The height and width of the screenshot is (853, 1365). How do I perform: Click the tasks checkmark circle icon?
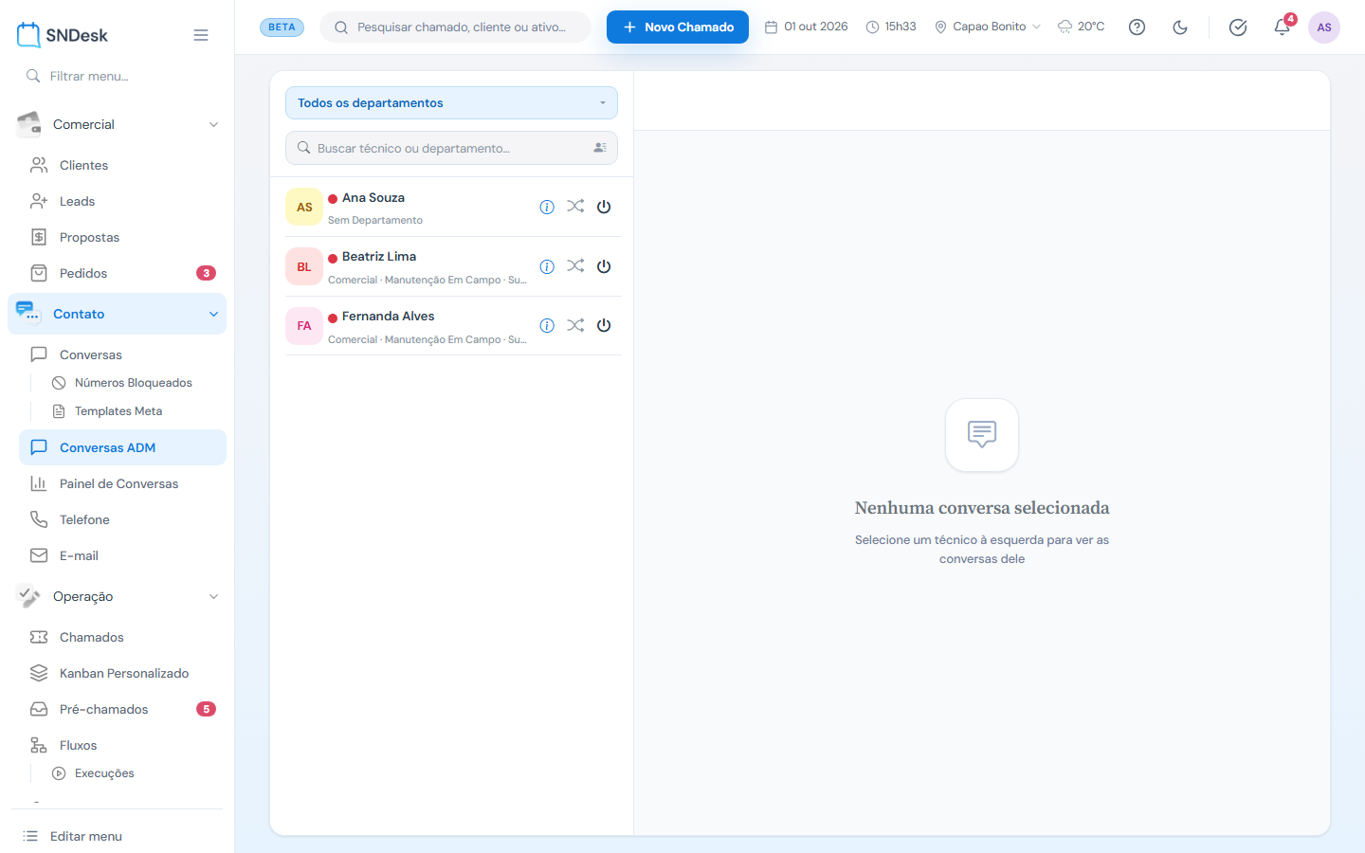click(1238, 27)
